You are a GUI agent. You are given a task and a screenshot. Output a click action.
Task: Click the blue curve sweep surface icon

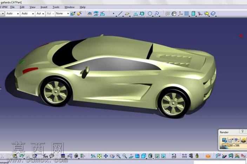(136, 14)
